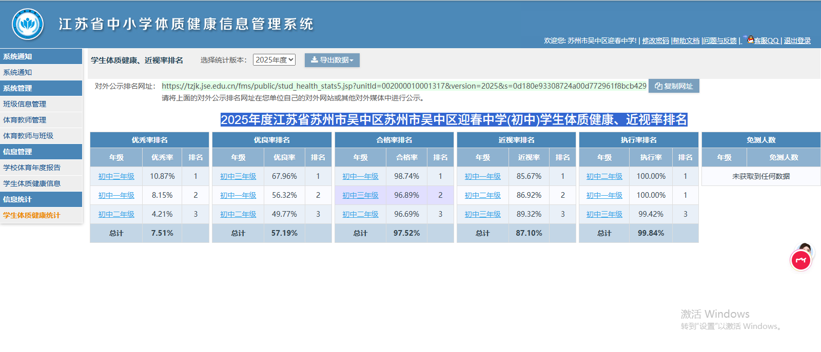This screenshot has width=821, height=352.
Task: Open the floating red assistant chat icon
Action: tap(800, 260)
